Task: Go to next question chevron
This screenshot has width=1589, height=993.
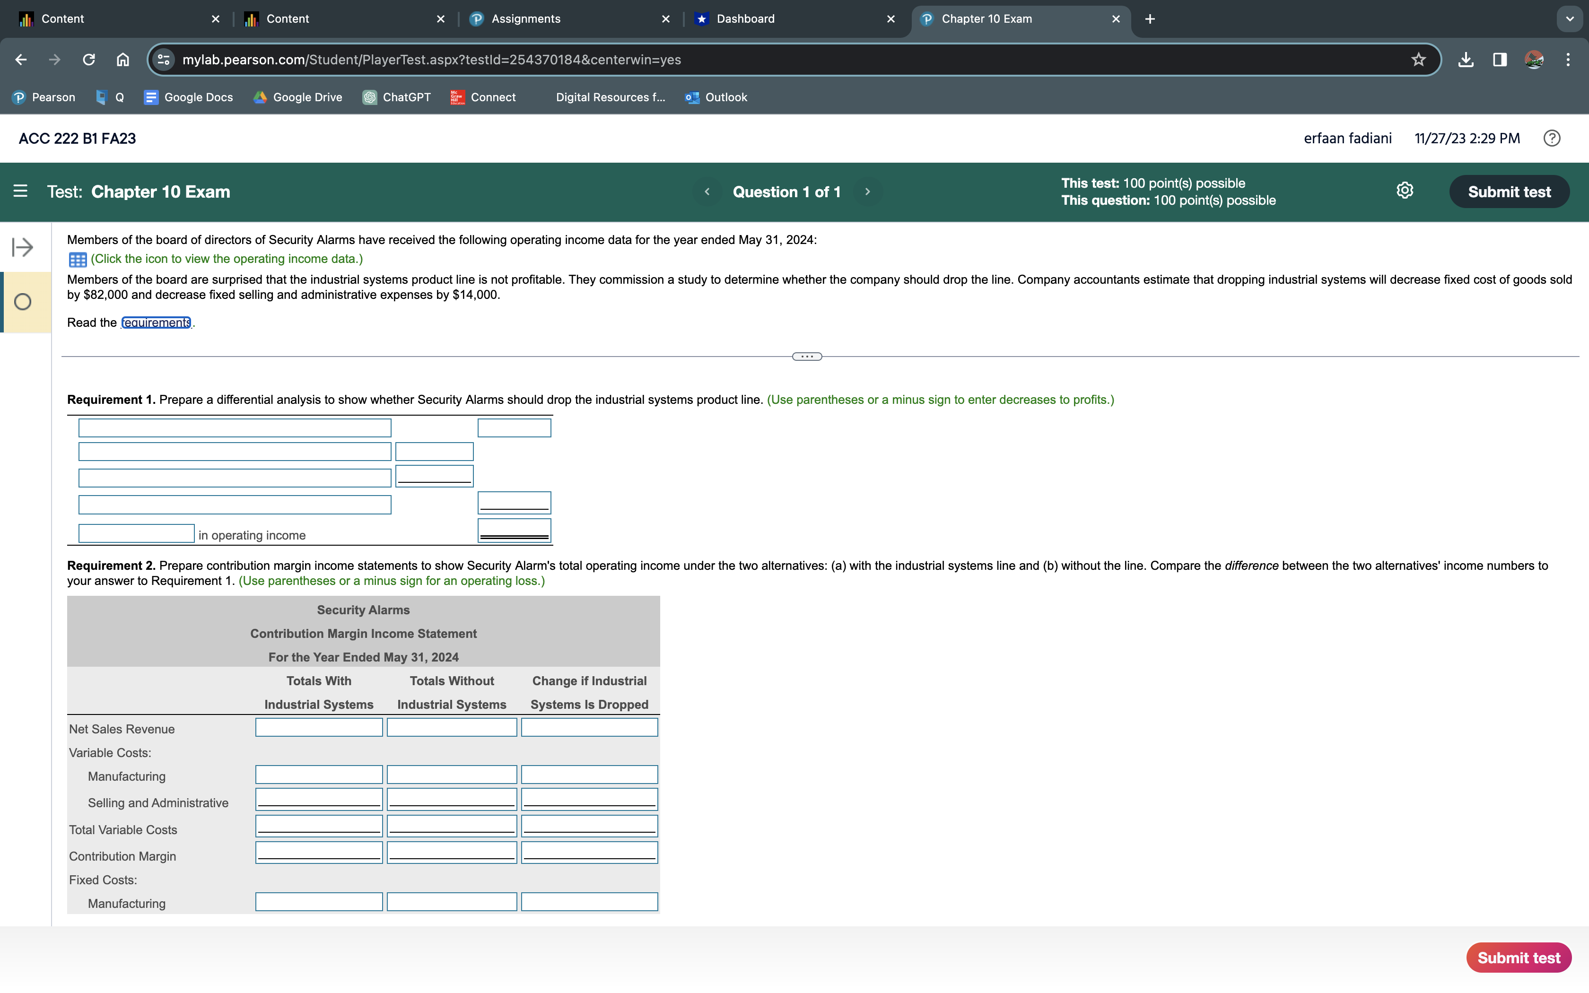Action: (867, 192)
